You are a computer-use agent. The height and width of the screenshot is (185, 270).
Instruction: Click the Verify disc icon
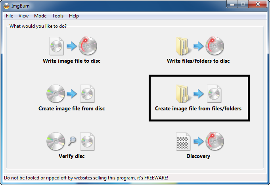(71, 141)
